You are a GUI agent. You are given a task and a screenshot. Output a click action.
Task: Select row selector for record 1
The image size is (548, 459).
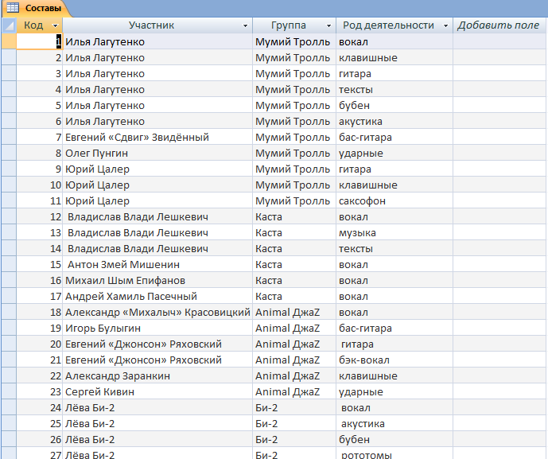click(x=9, y=41)
